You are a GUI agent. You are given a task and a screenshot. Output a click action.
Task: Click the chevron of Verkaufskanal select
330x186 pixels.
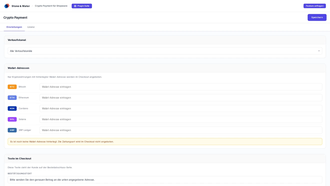point(319,51)
